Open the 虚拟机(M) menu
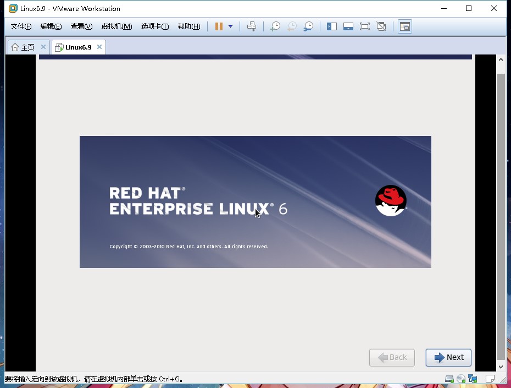This screenshot has width=511, height=388. tap(116, 26)
